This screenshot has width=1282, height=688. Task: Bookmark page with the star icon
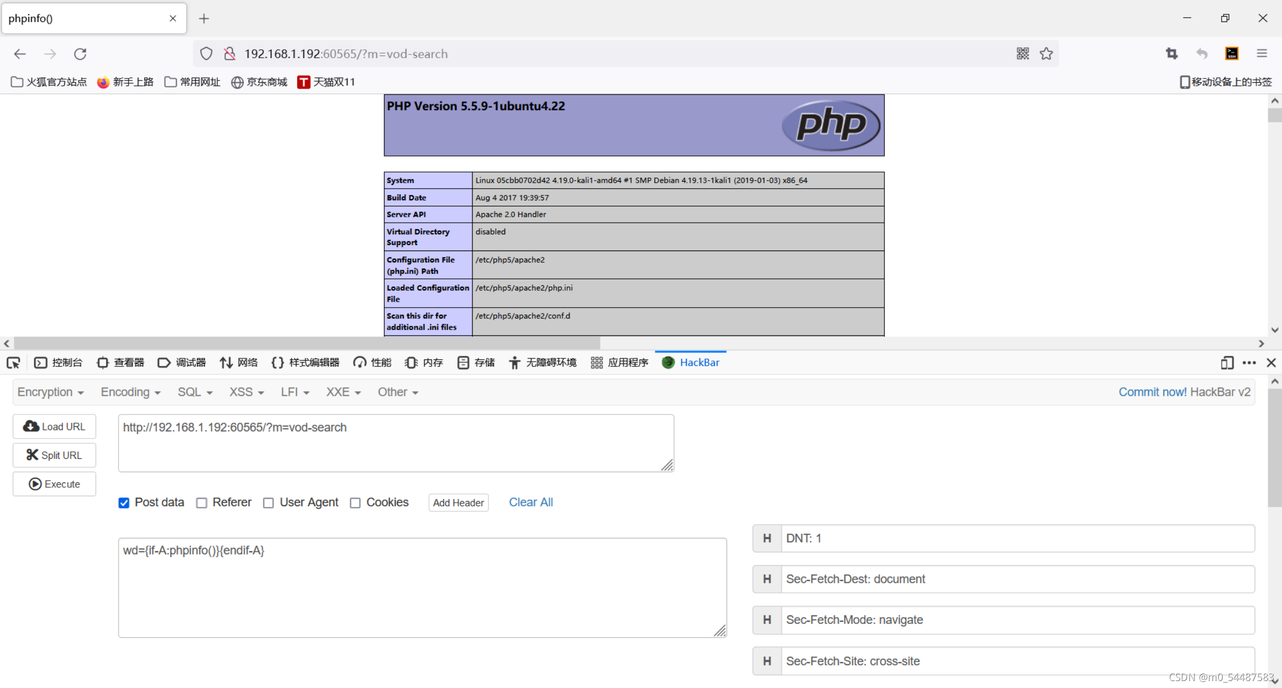pos(1046,53)
